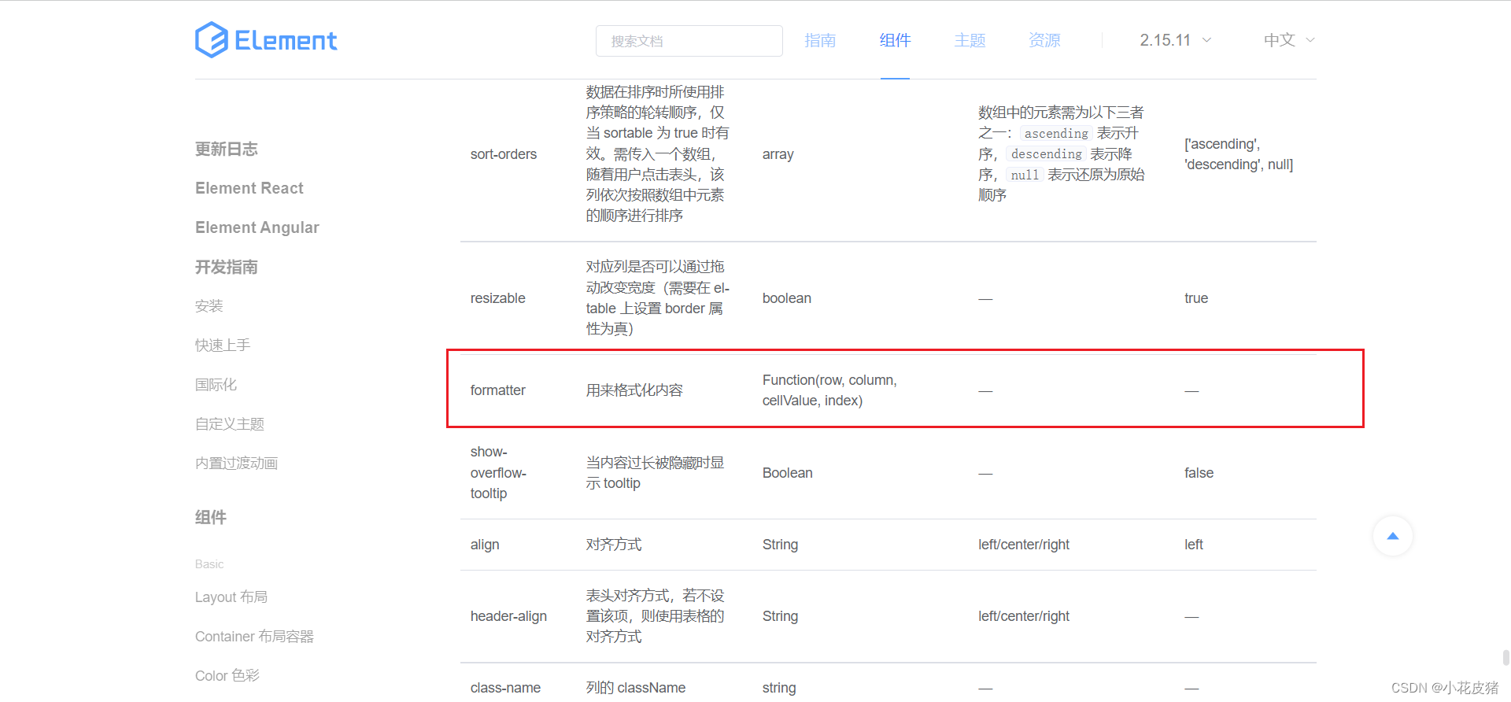Click the Function(row, column, cellValue, index) type
The image size is (1511, 702).
[829, 390]
